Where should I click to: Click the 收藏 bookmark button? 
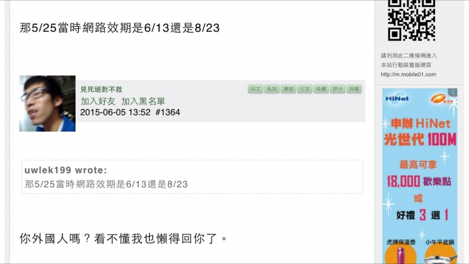321,89
